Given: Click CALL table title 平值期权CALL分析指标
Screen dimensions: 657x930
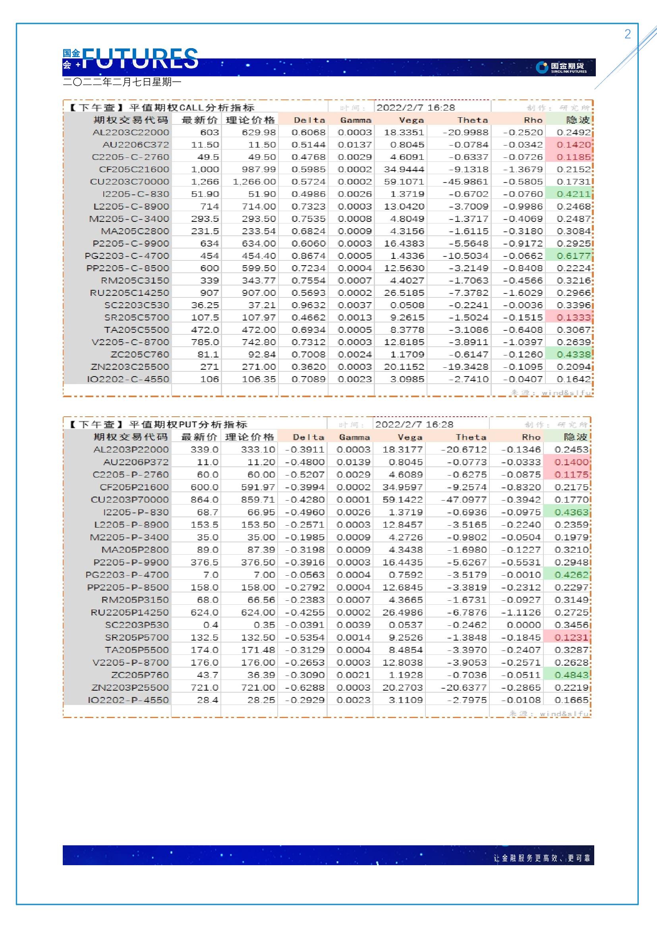Looking at the screenshot, I should tap(192, 107).
